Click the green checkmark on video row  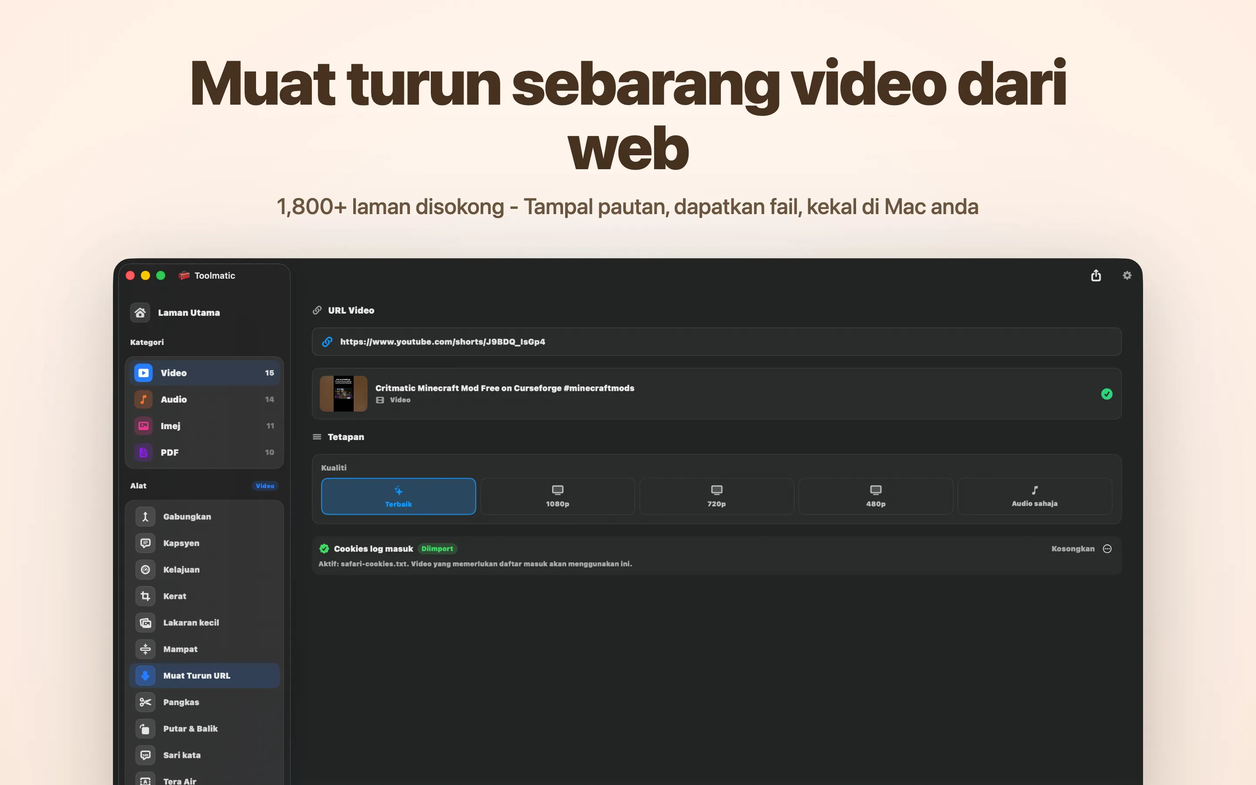coord(1106,394)
